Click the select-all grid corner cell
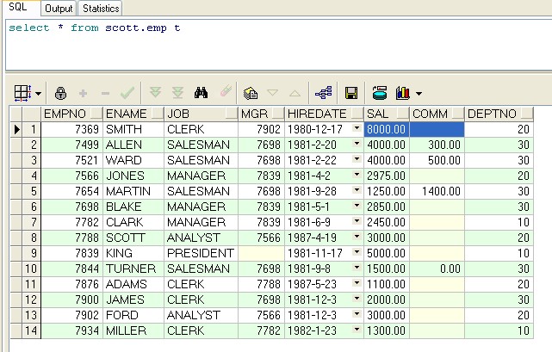The image size is (552, 352). (16, 114)
